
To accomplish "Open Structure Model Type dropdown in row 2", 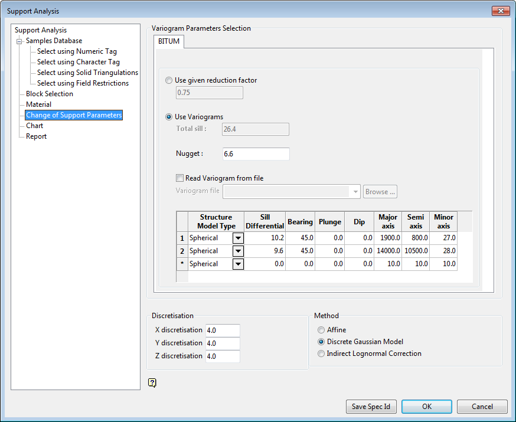I will click(x=238, y=251).
